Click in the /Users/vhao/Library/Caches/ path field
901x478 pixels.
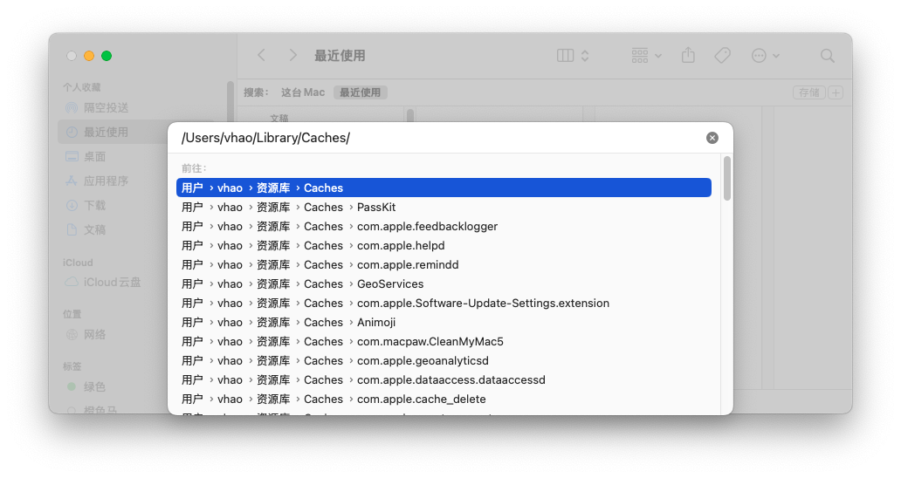pyautogui.click(x=437, y=138)
